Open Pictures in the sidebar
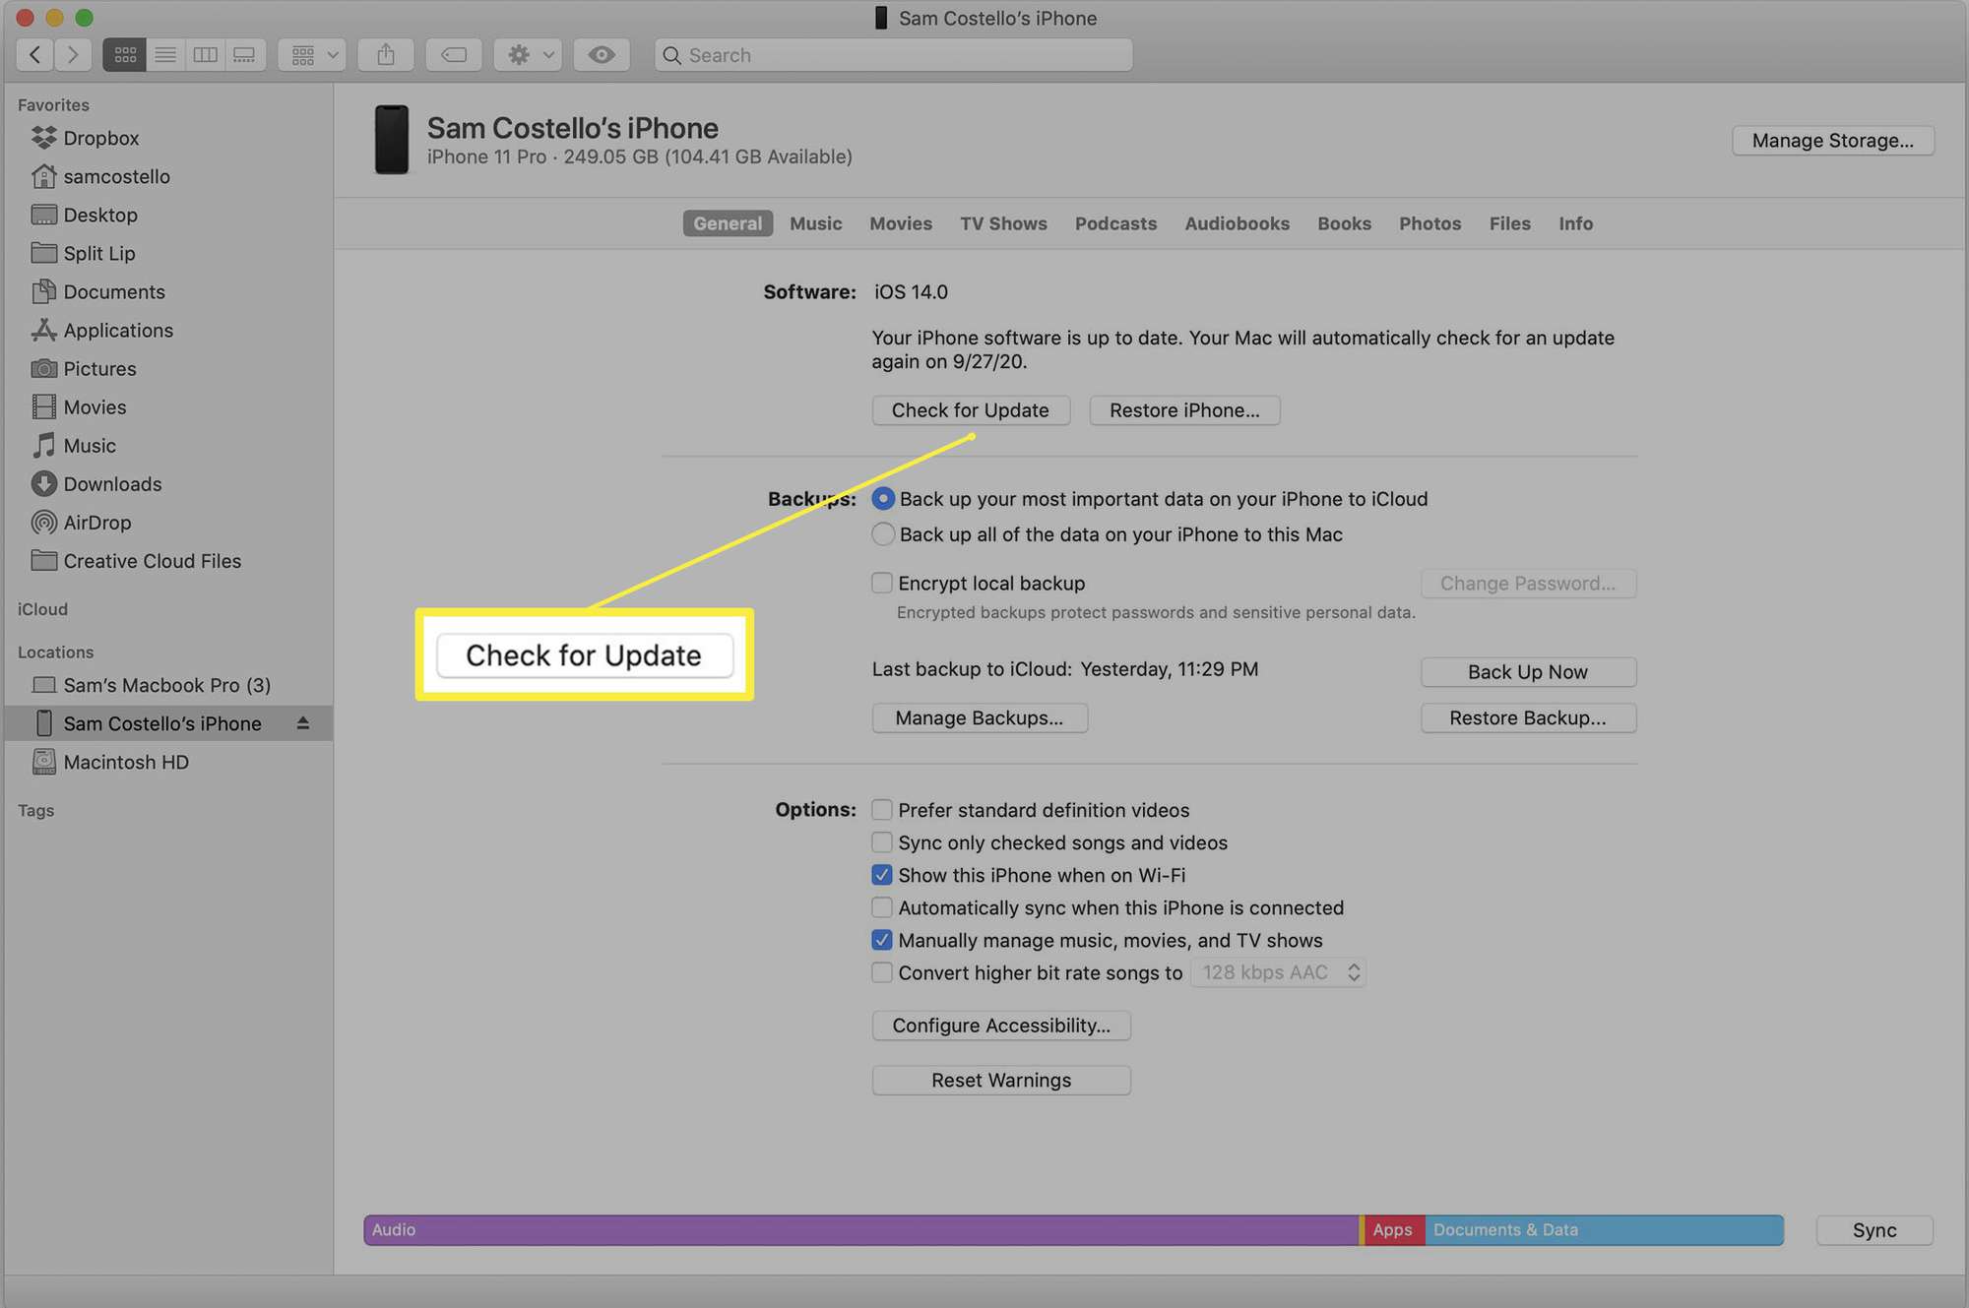The width and height of the screenshot is (1969, 1308). 99,368
